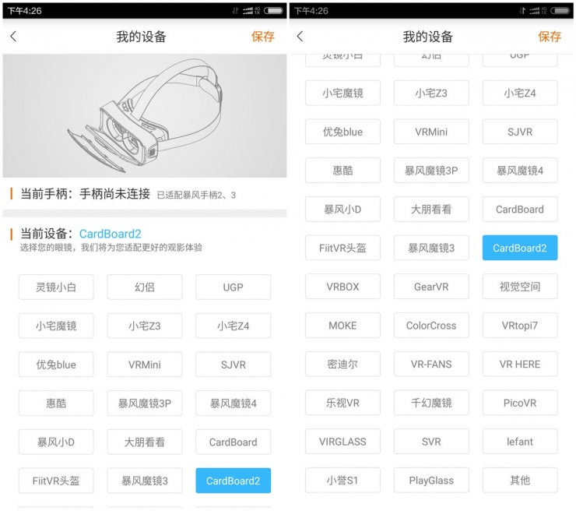Choose 其他 for other devices
576x511 pixels.
[x=520, y=481]
